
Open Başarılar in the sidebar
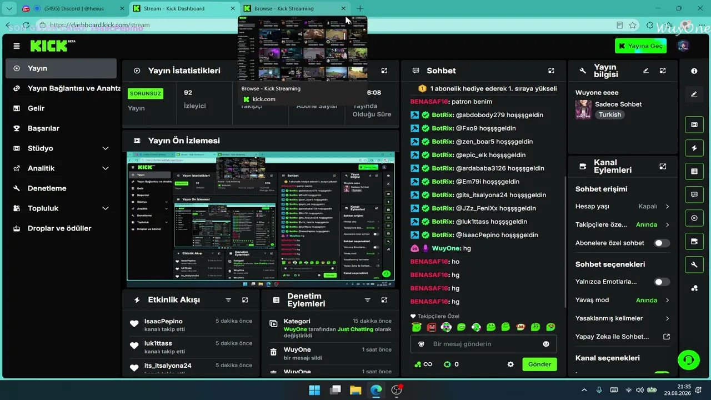[x=61, y=128]
